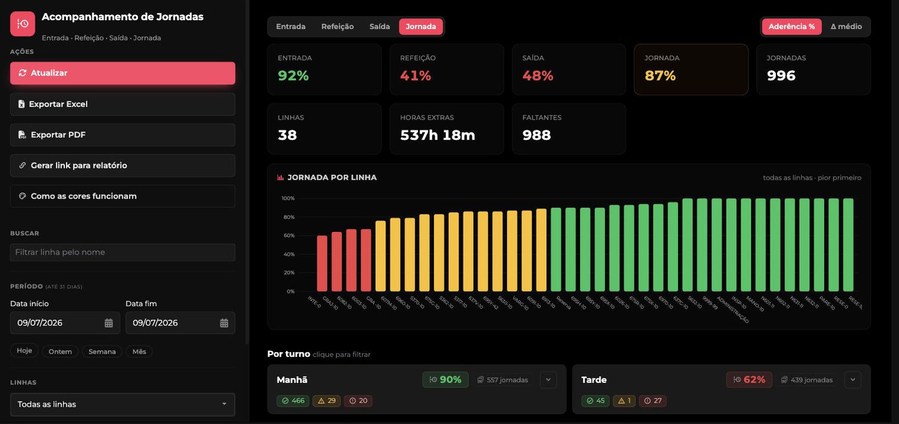899x424 pixels.
Task: Select the Hoje period chip
Action: coord(24,351)
